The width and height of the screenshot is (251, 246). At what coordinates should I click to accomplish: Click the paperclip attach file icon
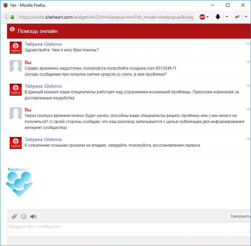(14, 216)
